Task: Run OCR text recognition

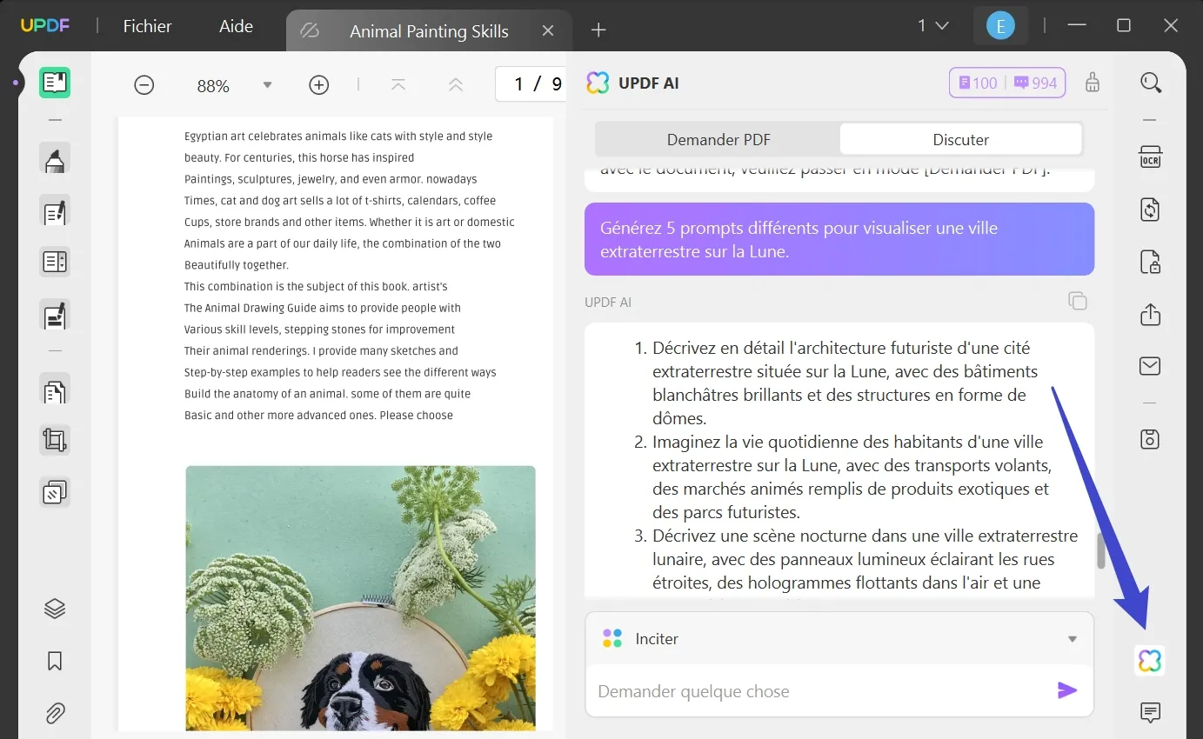Action: [1151, 157]
